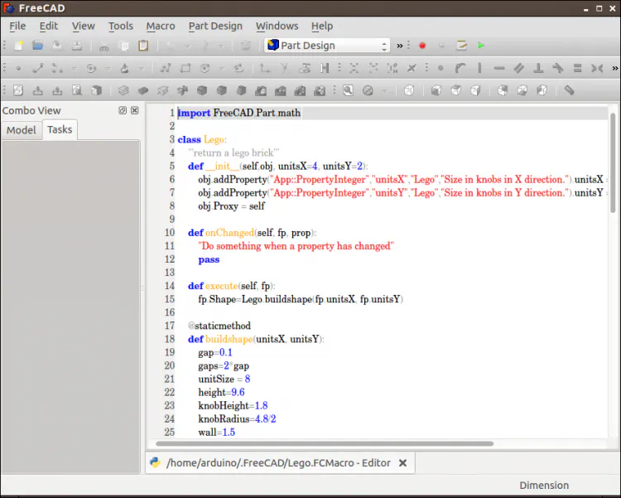Close the Lego.FCMacro editor tab
This screenshot has height=498, width=621.
point(403,463)
